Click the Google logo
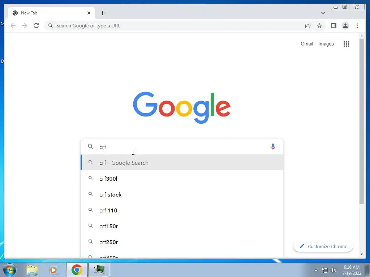This screenshot has height=277, width=370. point(182,107)
